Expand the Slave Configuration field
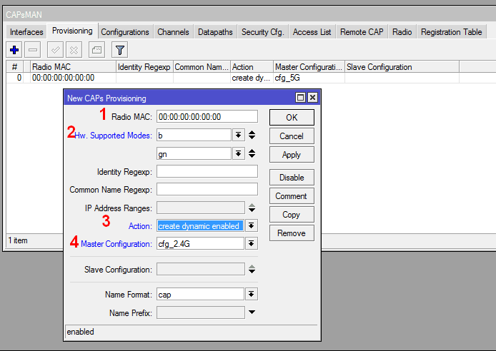Viewport: 496px width, 351px height. click(252, 270)
